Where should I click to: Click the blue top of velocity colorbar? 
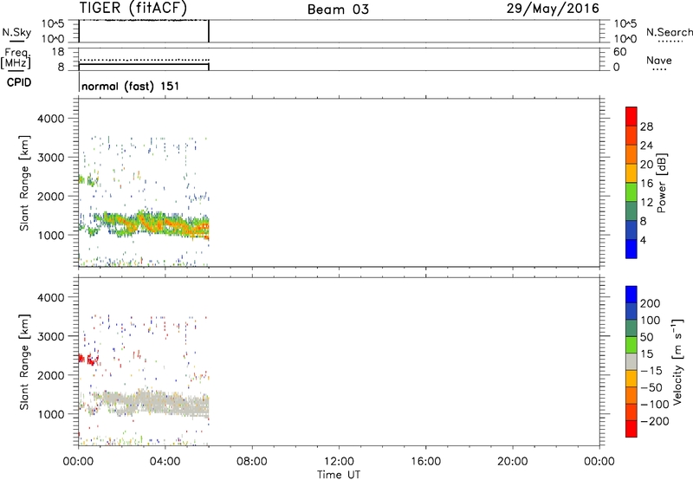coord(631,295)
